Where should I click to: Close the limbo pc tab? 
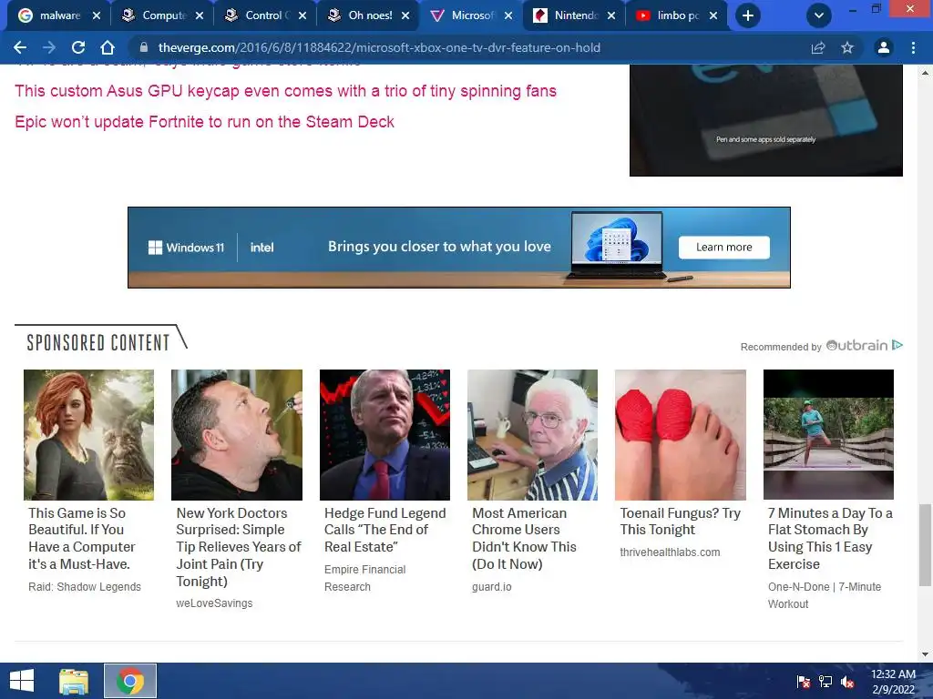pyautogui.click(x=713, y=15)
